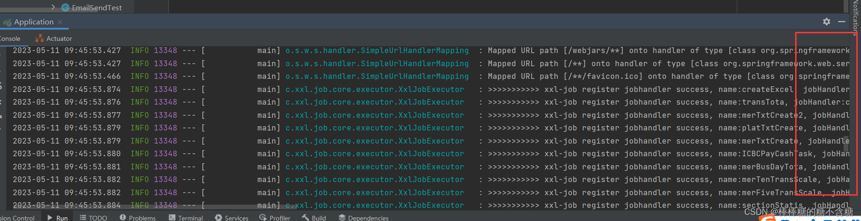Screen dimensions: 861x221
Task: Open the Profiler tool window
Action: [x=275, y=218]
